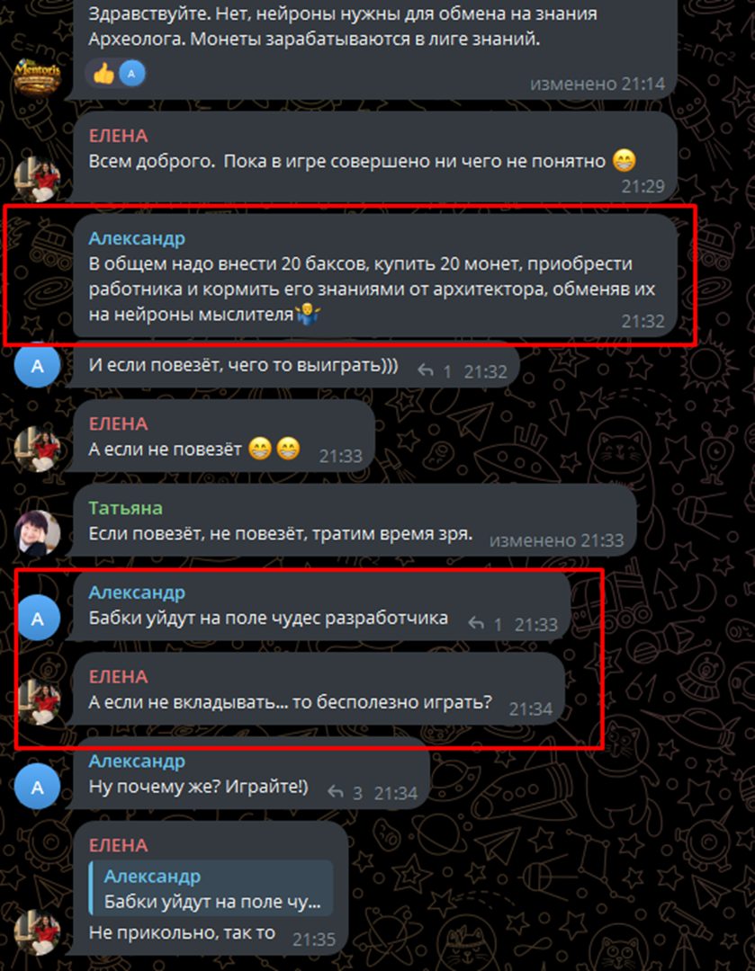The height and width of the screenshot is (971, 755).
Task: Select the message 'А если не вкладывать... то бесполезно играть?'
Action: [x=290, y=702]
